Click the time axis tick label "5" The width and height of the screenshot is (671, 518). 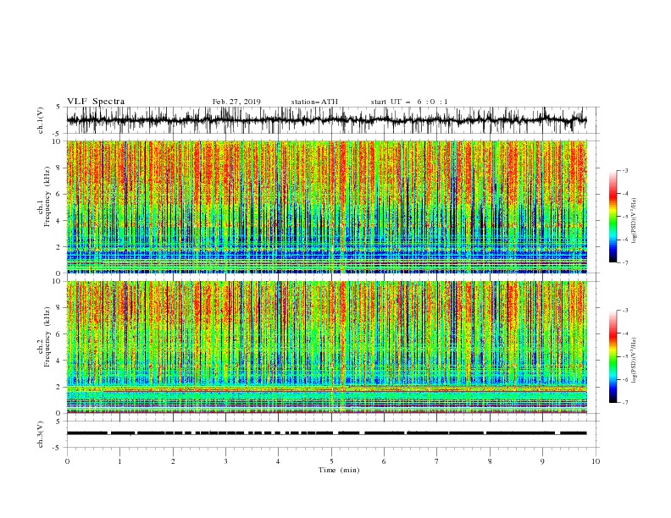point(331,461)
